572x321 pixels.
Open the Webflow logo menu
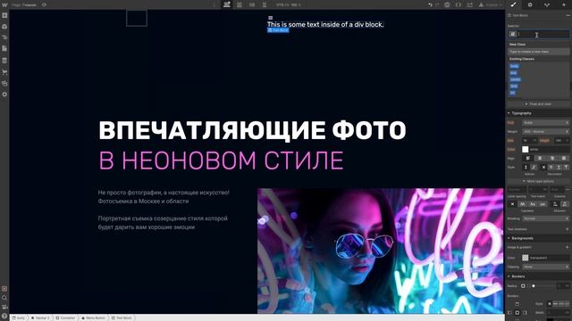click(x=4, y=4)
